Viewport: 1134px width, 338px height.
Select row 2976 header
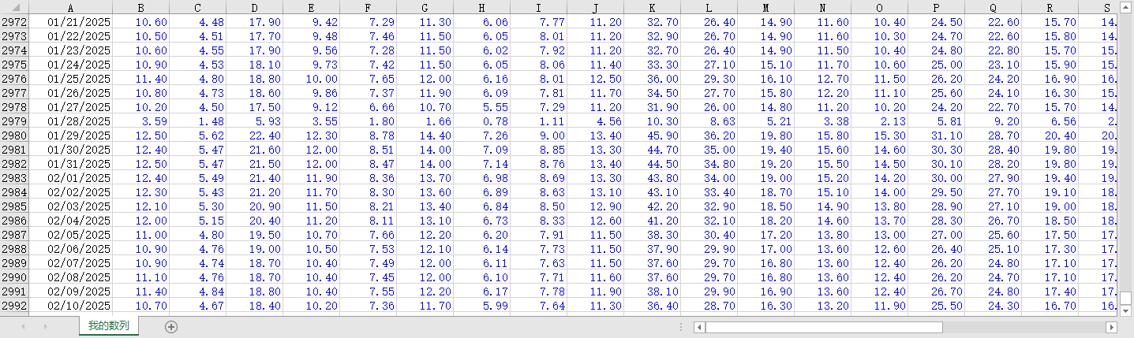13,79
